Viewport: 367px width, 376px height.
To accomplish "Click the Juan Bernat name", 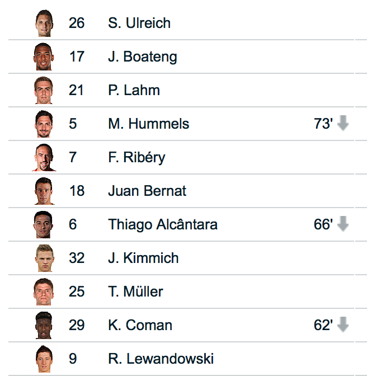I will 147,191.
